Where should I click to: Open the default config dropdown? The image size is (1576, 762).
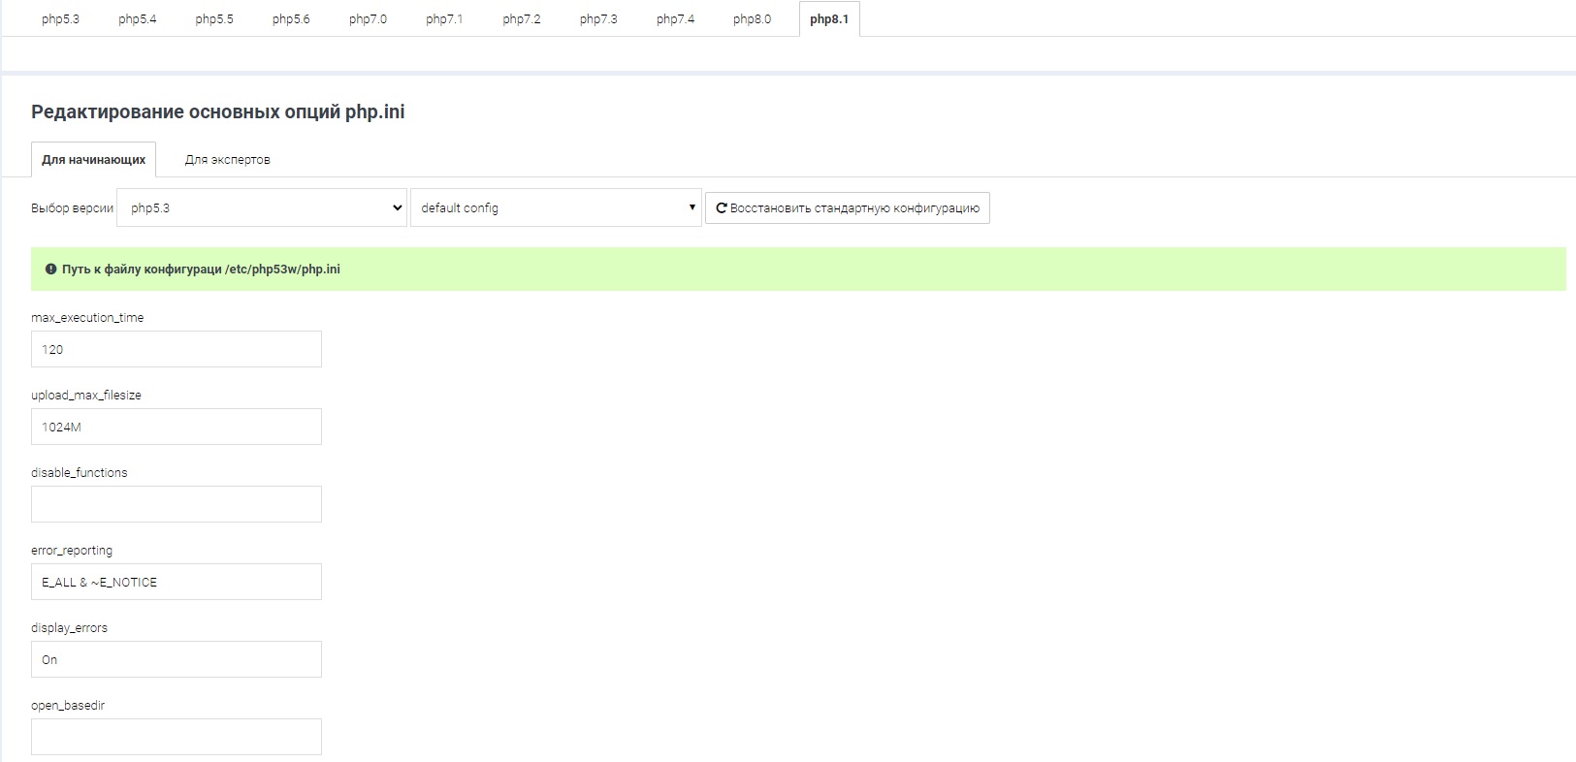tap(556, 207)
